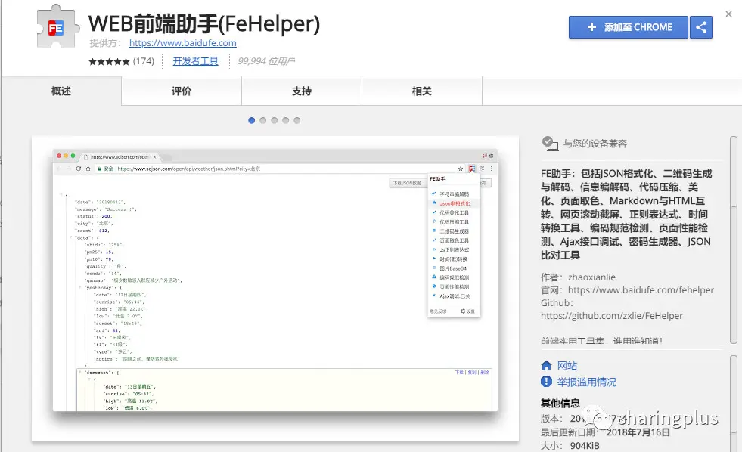The width and height of the screenshot is (742, 452).
Task: Click 时间(戳)转换 in the preview menu
Action: click(x=453, y=259)
